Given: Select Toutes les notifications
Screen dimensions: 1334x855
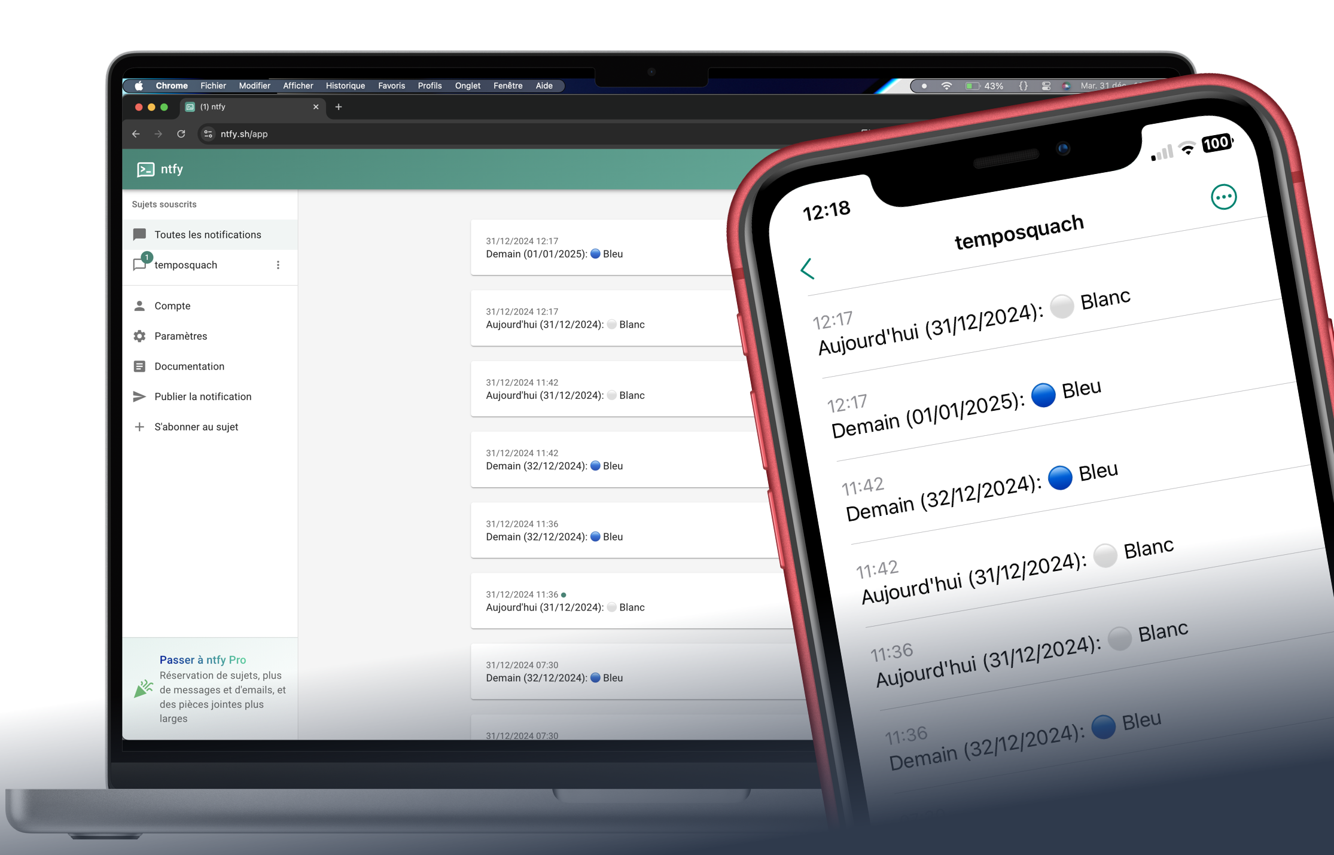Looking at the screenshot, I should coord(210,234).
